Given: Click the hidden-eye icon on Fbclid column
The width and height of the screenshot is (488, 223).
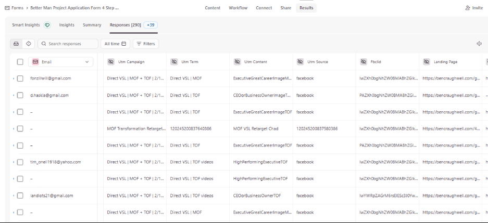Looking at the screenshot, I should (x=364, y=62).
